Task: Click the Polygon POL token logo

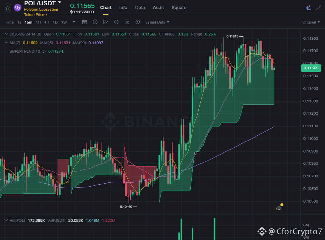Action: pos(18,8)
